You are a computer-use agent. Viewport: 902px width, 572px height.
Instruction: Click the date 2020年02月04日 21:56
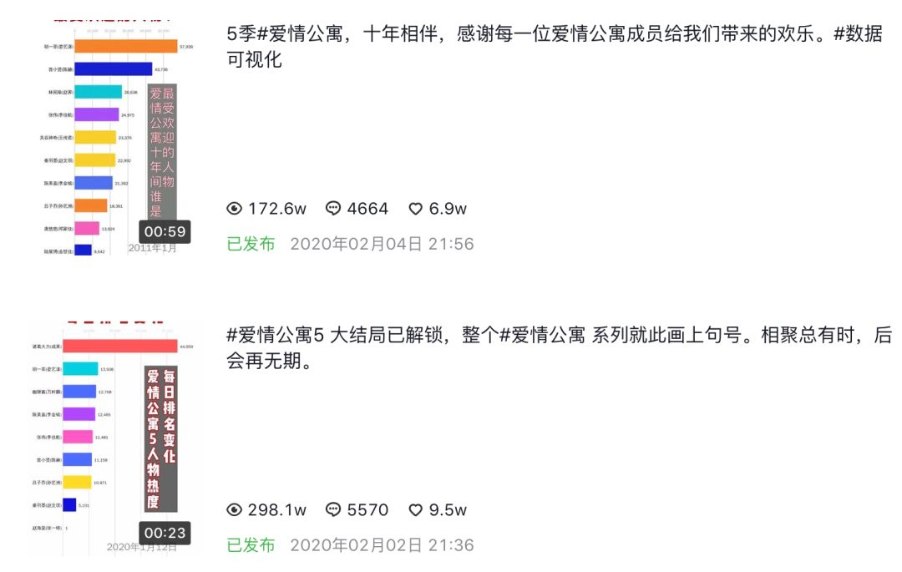382,244
